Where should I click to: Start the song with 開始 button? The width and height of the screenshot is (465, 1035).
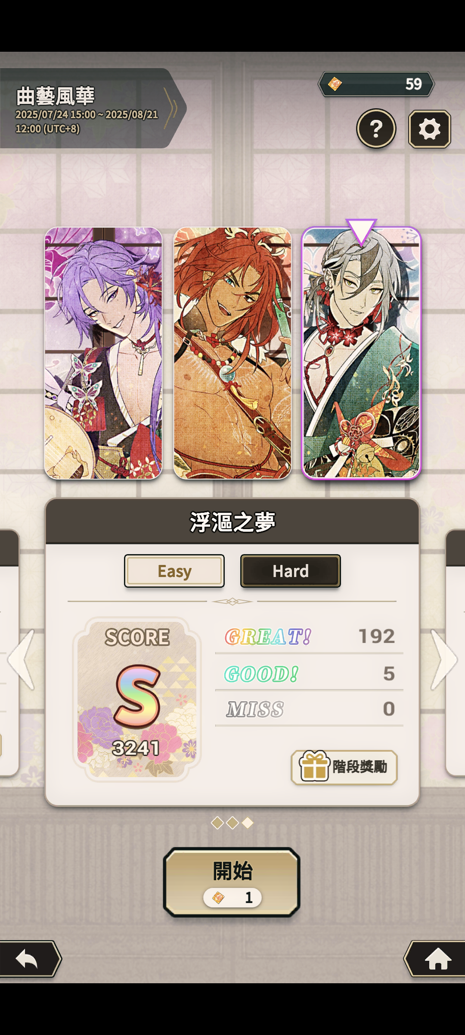click(x=232, y=882)
